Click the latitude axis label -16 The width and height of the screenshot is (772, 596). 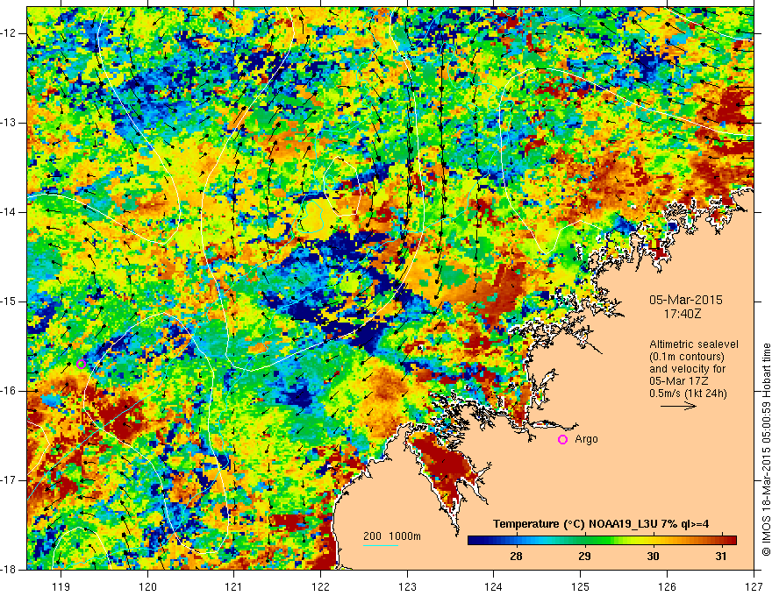click(9, 391)
